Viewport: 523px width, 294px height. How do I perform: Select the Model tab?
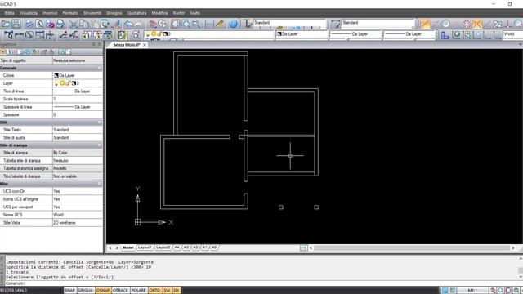[127, 247]
